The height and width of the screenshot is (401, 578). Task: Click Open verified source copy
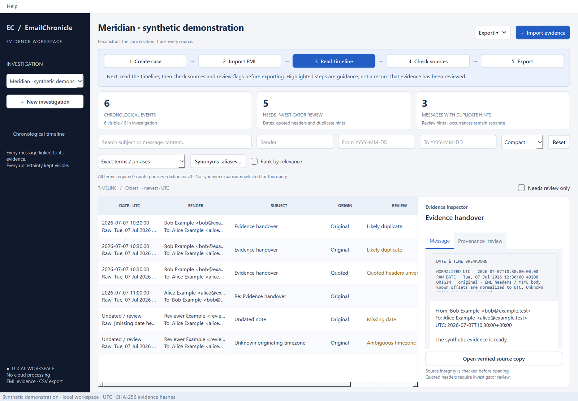(493, 359)
